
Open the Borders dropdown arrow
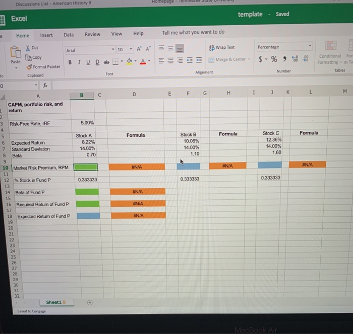pos(122,61)
